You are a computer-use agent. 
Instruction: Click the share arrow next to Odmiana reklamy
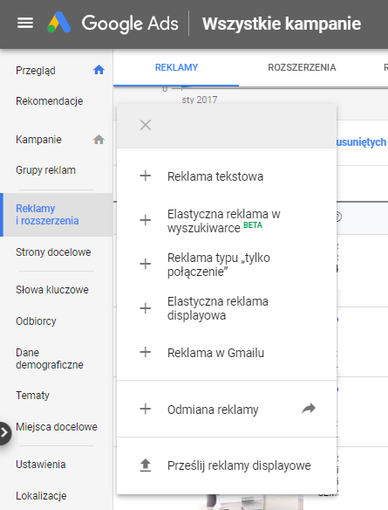point(309,408)
